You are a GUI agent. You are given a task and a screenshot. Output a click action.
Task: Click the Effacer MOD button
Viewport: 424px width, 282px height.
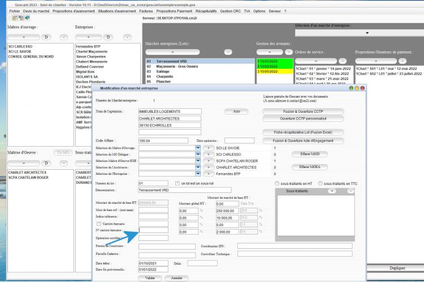coord(310,154)
